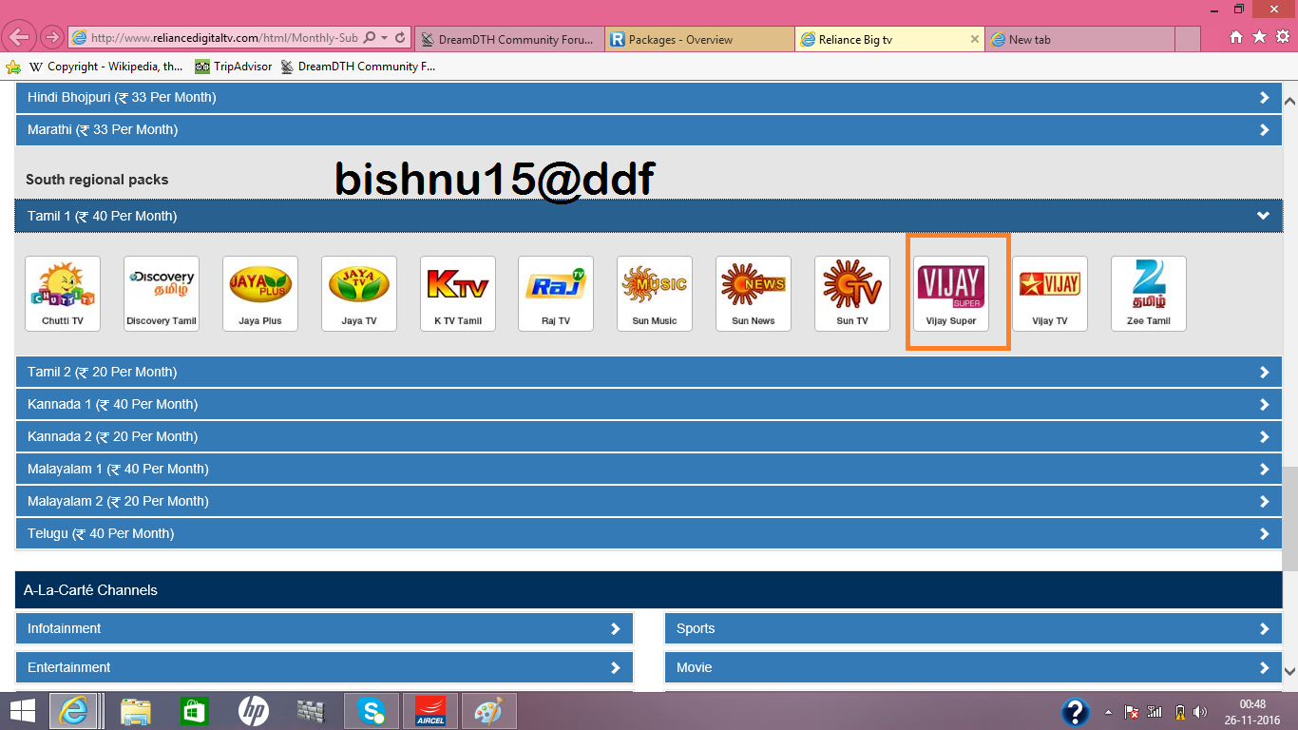Click the address bar search magnifier
Viewport: 1298px width, 730px height.
tap(369, 38)
